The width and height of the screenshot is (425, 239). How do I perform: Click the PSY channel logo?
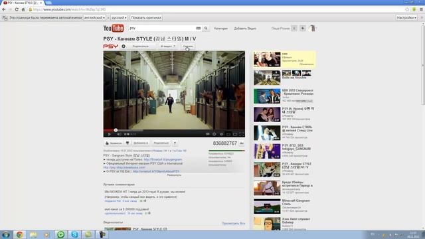[111, 46]
